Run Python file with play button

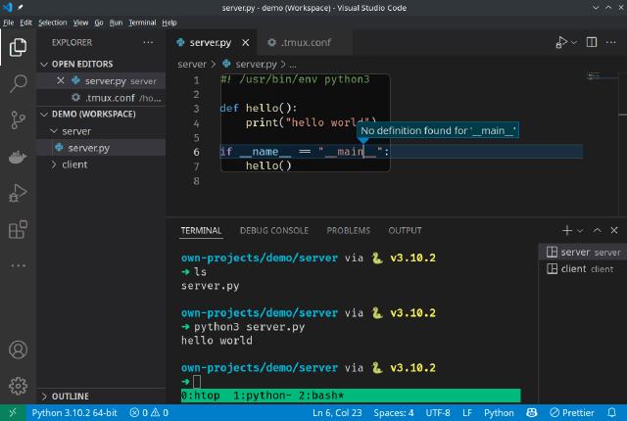coord(561,42)
